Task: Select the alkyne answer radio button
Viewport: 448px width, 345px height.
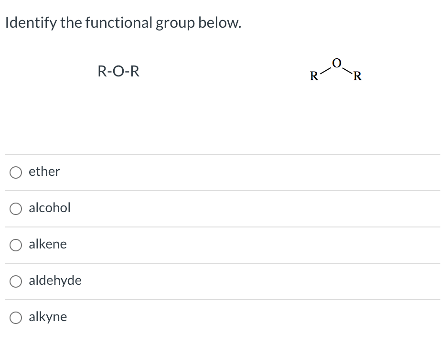Action: (16, 317)
